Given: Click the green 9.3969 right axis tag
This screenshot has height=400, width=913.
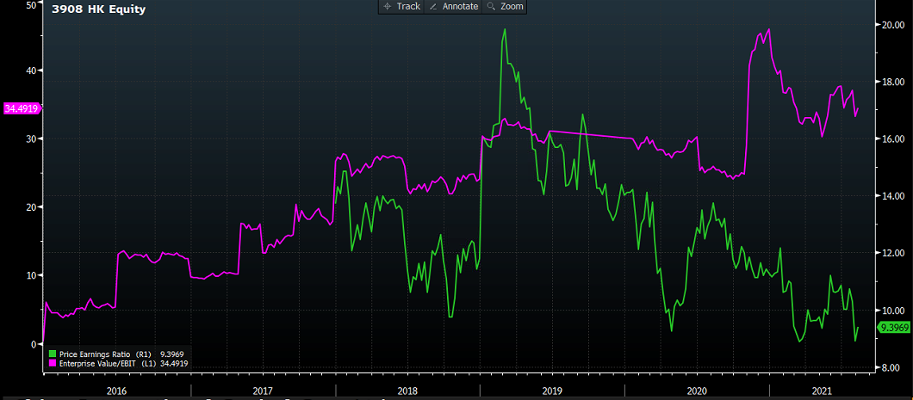Looking at the screenshot, I should tap(893, 328).
